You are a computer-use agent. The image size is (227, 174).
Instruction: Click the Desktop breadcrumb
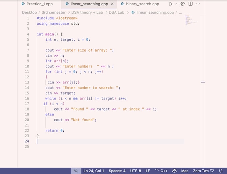tap(29, 12)
